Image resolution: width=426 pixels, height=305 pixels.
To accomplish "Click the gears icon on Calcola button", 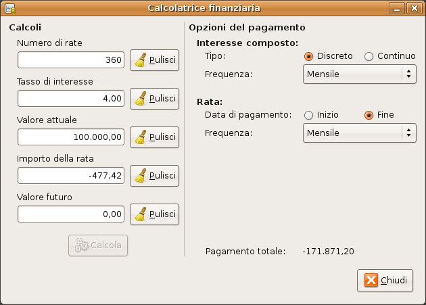I will click(x=82, y=245).
